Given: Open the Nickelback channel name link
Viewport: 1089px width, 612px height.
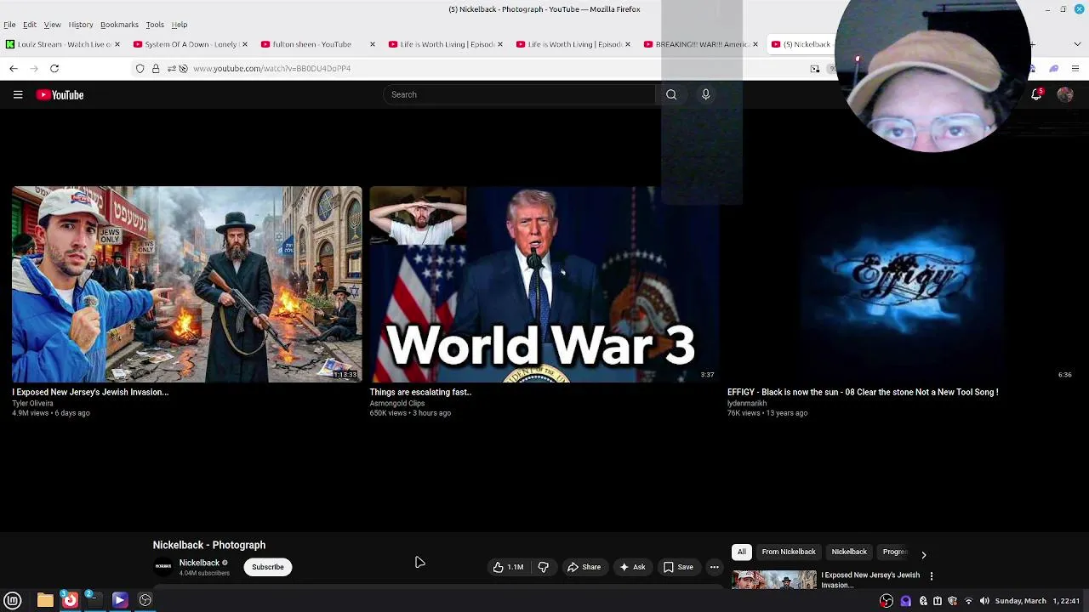Looking at the screenshot, I should (199, 563).
